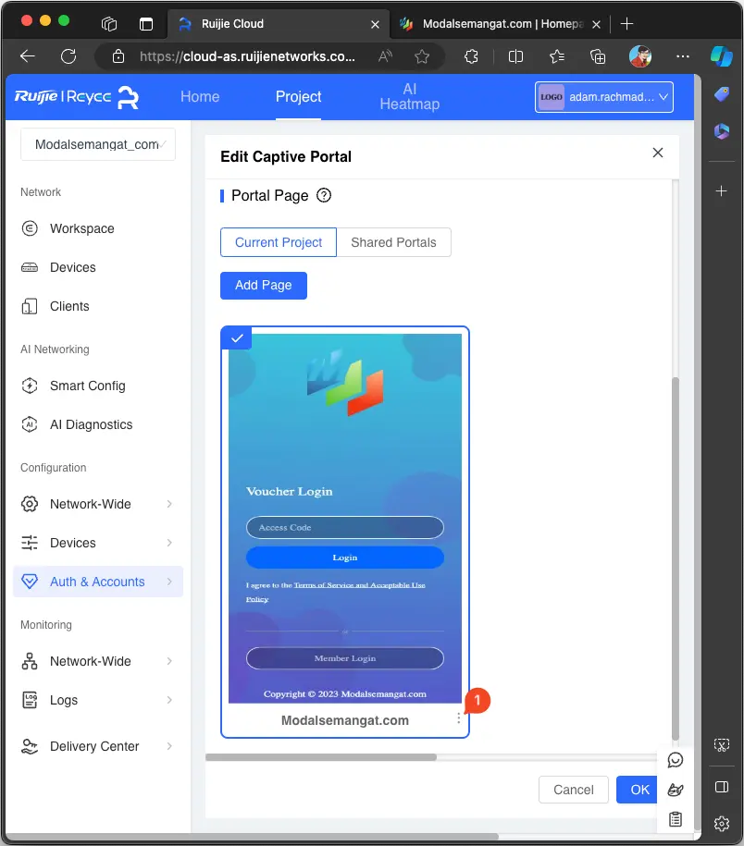Expand Auth & Accounts menu
Viewport: 744px width, 846px height.
98,582
